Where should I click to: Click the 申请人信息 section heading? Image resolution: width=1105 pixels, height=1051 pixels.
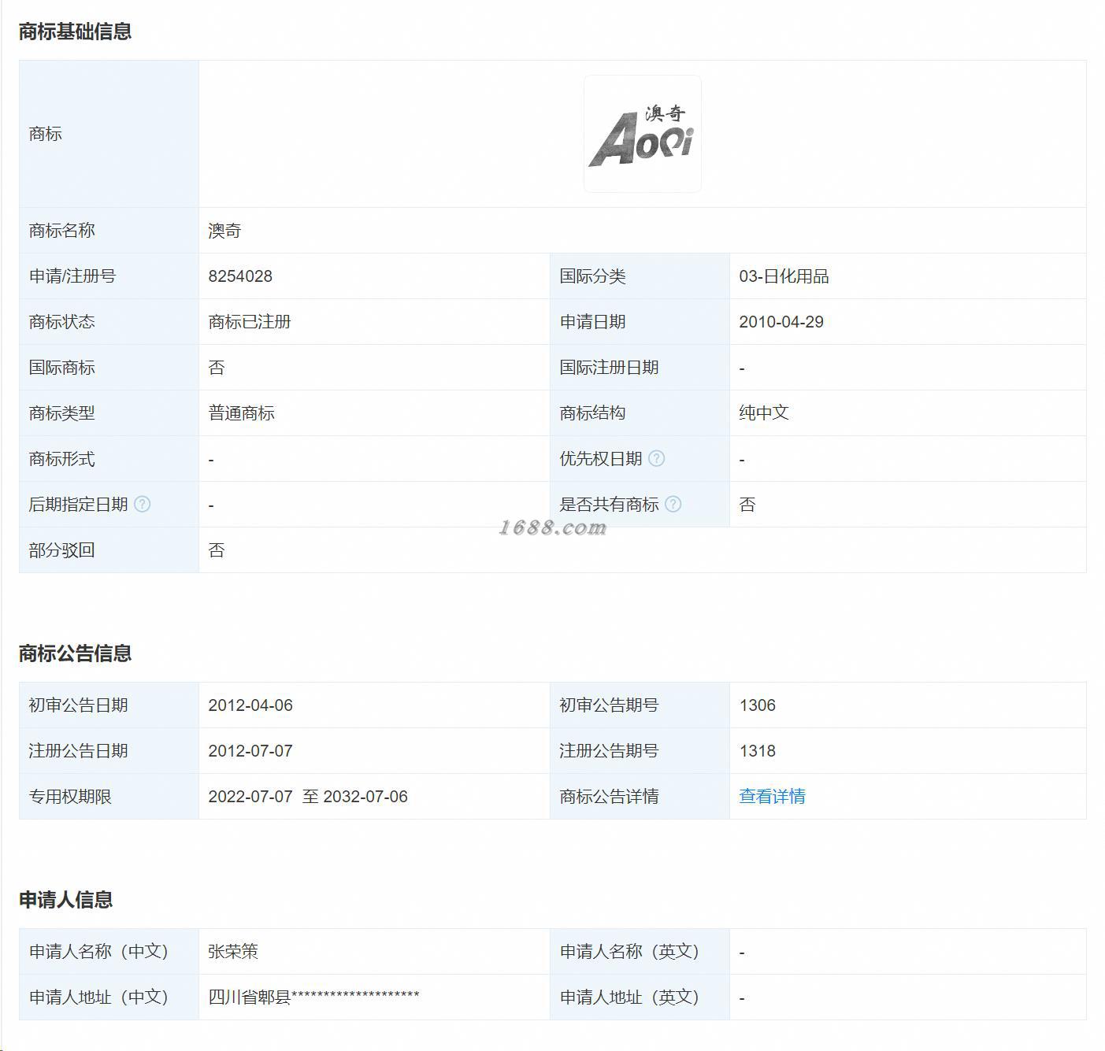coord(65,900)
